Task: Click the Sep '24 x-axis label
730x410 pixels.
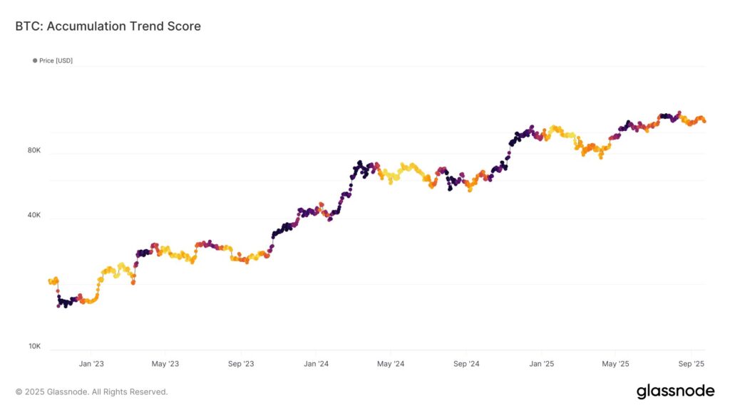Action: click(x=466, y=364)
